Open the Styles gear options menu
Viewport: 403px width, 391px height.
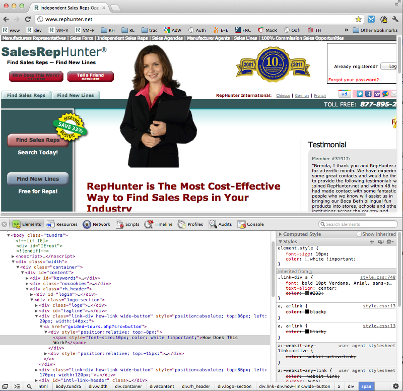[x=390, y=242]
